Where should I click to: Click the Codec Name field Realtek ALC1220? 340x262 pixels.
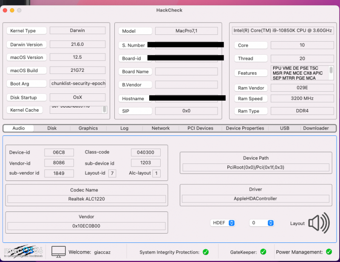(x=87, y=199)
